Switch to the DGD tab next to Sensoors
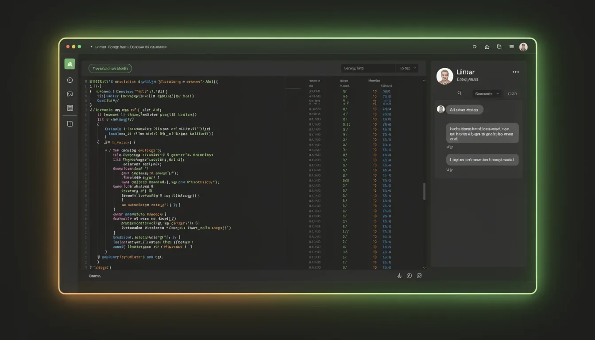Screen dimensions: 595x340 512,94
